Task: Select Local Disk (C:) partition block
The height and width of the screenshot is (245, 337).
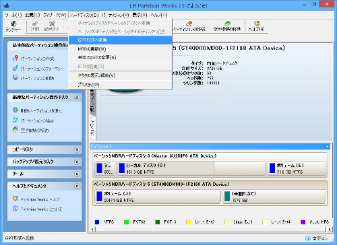Action: 191,168
